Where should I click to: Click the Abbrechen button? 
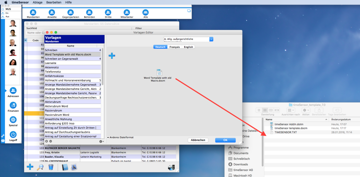(198, 140)
